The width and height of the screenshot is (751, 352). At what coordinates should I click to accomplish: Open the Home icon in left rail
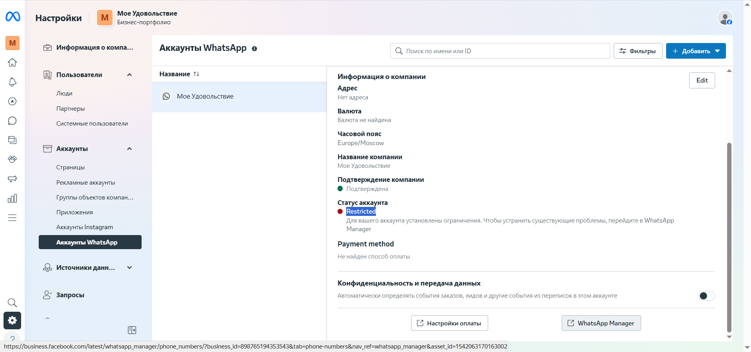tap(13, 63)
